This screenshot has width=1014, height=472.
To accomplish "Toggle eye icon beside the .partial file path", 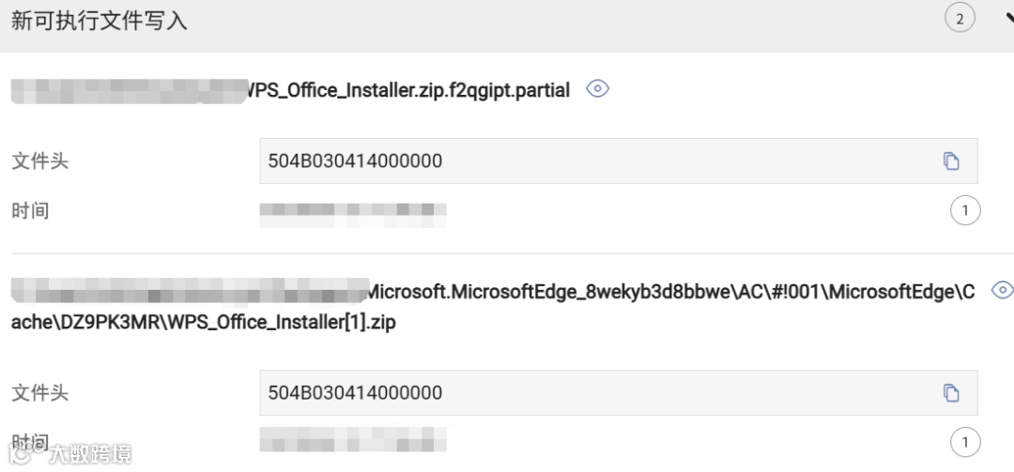I will pos(598,89).
